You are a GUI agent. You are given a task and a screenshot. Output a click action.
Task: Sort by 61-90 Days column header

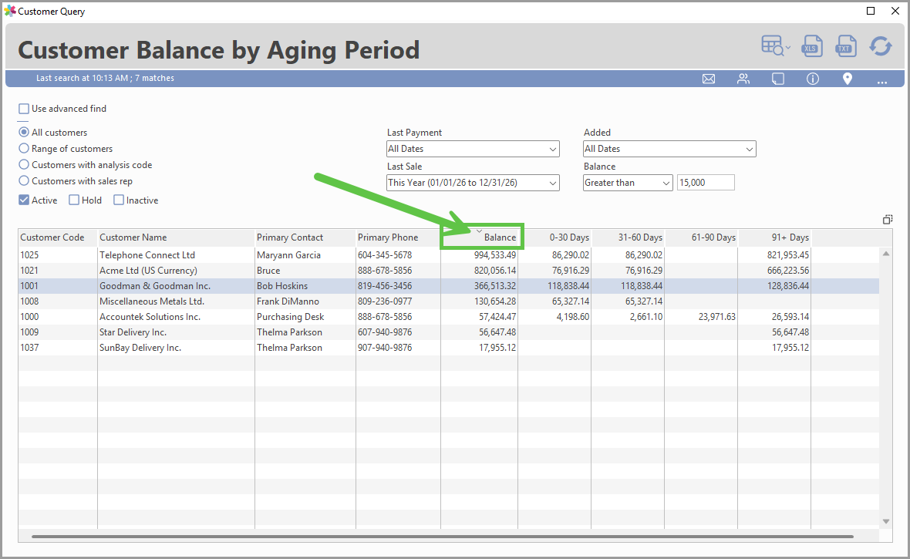[701, 237]
